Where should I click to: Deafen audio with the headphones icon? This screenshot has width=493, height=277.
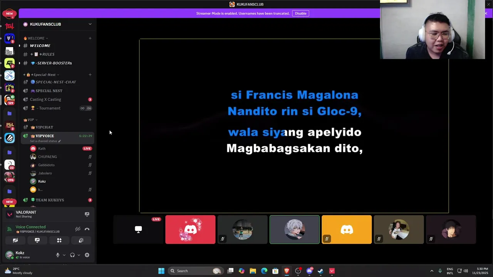(72, 255)
